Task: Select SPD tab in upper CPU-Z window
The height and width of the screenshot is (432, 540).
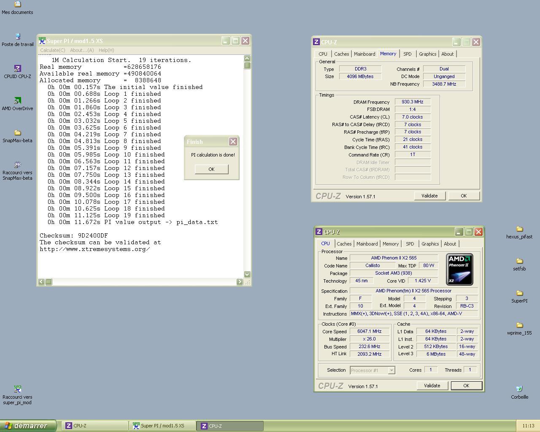Action: point(407,54)
